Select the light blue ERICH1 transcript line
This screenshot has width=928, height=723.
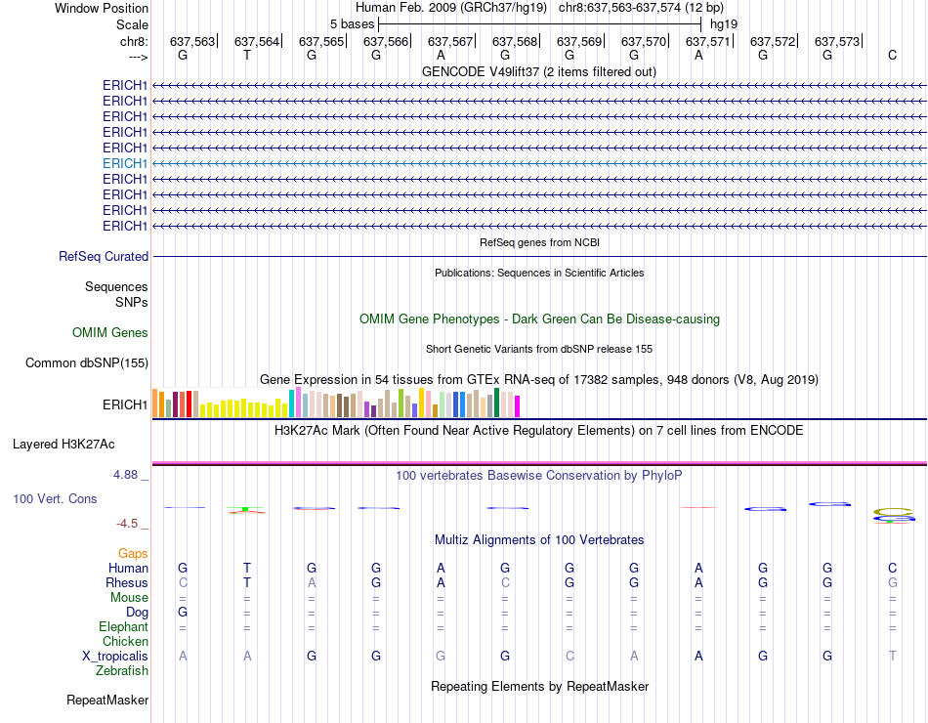coord(539,163)
